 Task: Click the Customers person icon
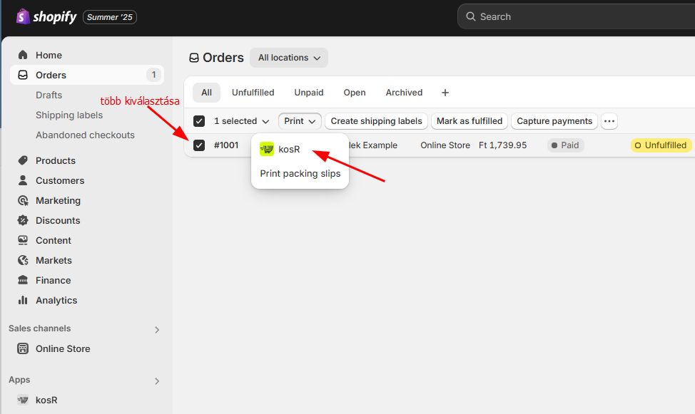[x=23, y=180]
